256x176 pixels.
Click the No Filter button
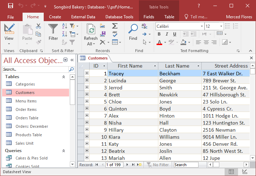[157, 165]
